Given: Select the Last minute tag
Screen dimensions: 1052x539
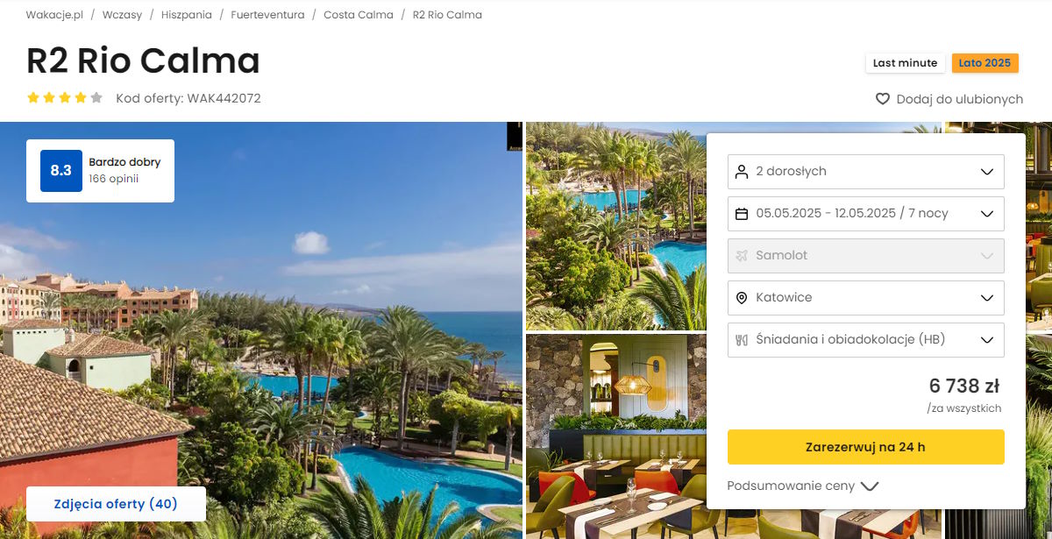Looking at the screenshot, I should (x=906, y=63).
